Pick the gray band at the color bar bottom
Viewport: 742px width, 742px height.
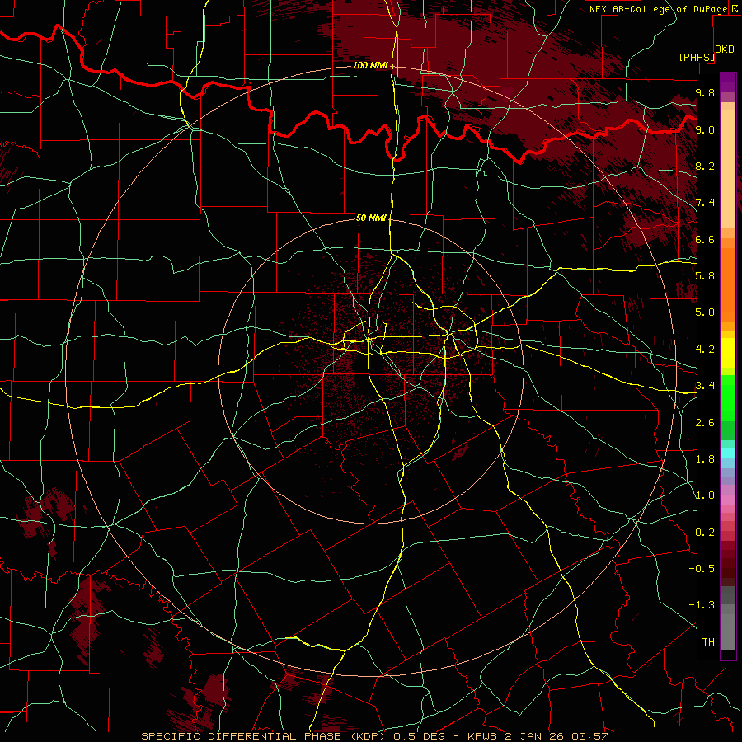click(728, 629)
